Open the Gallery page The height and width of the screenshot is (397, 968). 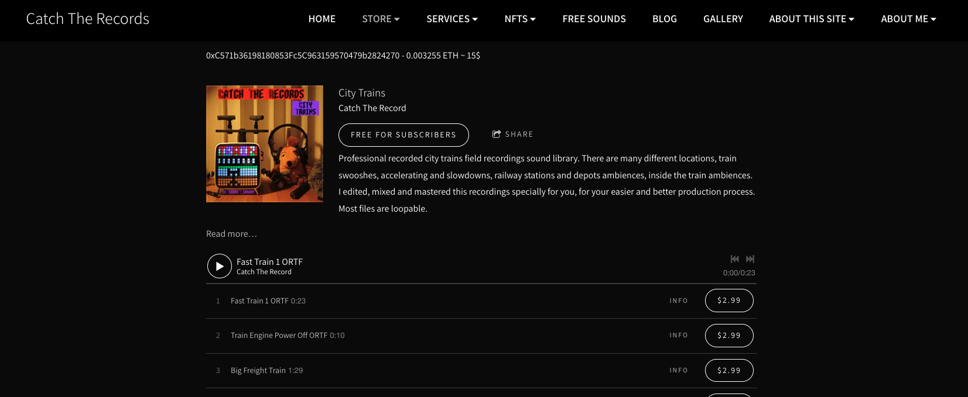[x=723, y=19]
